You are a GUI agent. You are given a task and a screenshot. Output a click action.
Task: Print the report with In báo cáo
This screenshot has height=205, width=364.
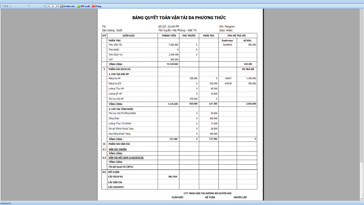coord(67,6)
